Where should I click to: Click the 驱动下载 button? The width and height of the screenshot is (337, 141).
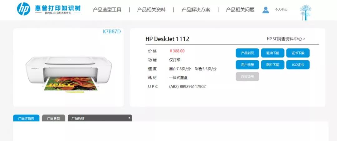(x=272, y=53)
